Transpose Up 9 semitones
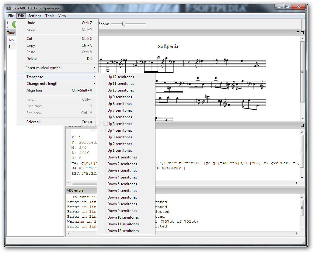The height and width of the screenshot is (253, 314). pos(126,97)
